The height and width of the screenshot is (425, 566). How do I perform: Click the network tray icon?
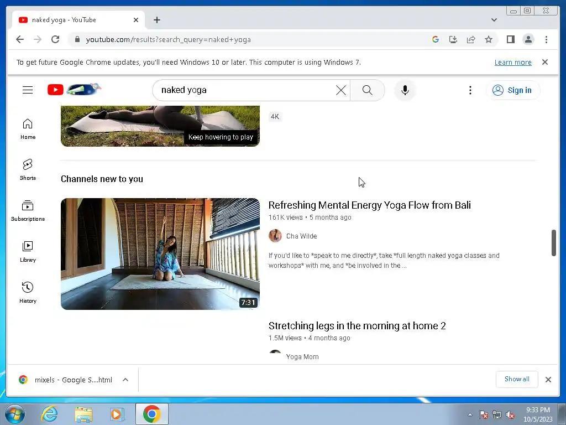497,415
